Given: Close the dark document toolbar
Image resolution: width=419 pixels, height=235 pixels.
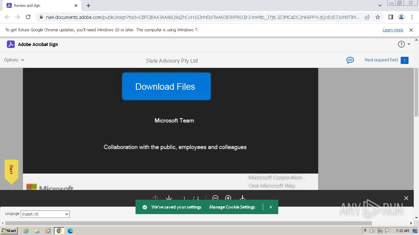Looking at the screenshot, I should 406,198.
